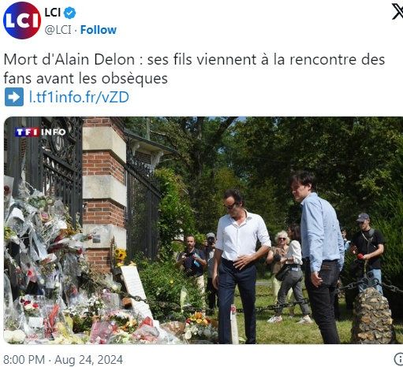Open the X logo in the corner

pyautogui.click(x=397, y=12)
